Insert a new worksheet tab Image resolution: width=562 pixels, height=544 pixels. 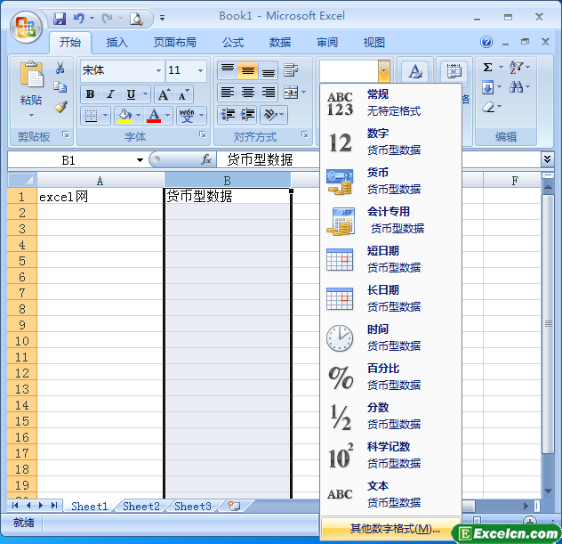(234, 506)
